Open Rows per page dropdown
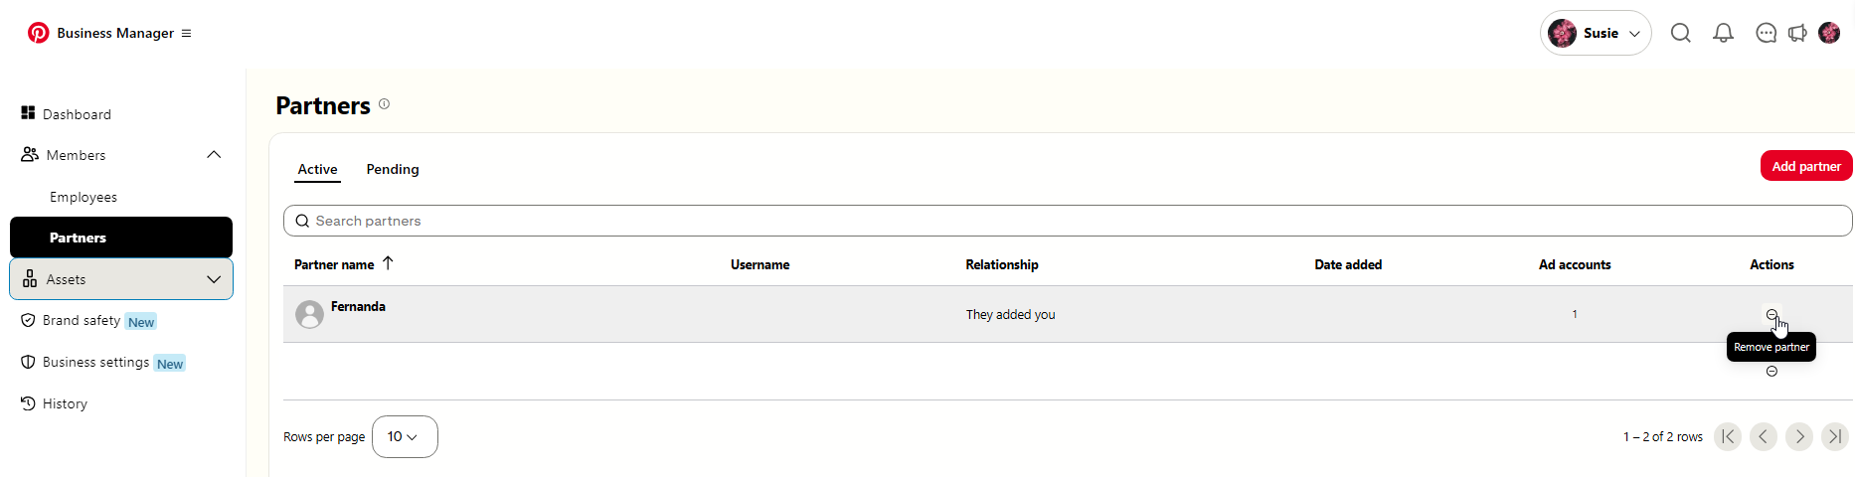1855x477 pixels. coord(404,436)
